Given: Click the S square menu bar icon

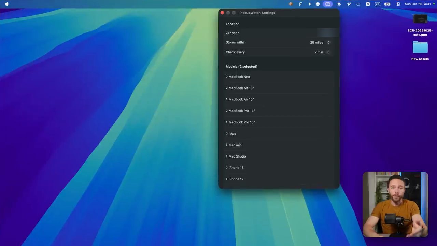Looking at the screenshot, I should (x=368, y=4).
